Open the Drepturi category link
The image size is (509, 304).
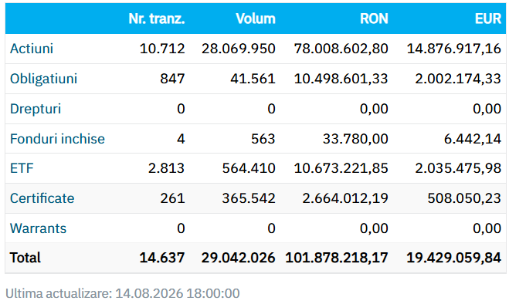tap(36, 109)
